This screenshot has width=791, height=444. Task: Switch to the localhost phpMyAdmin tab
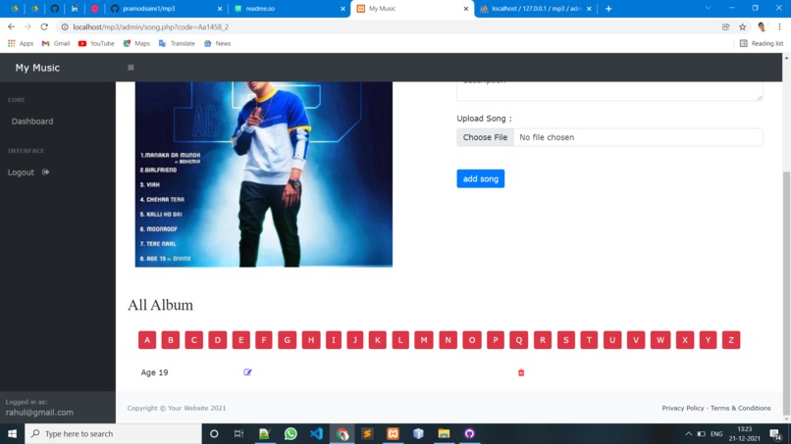click(x=536, y=9)
